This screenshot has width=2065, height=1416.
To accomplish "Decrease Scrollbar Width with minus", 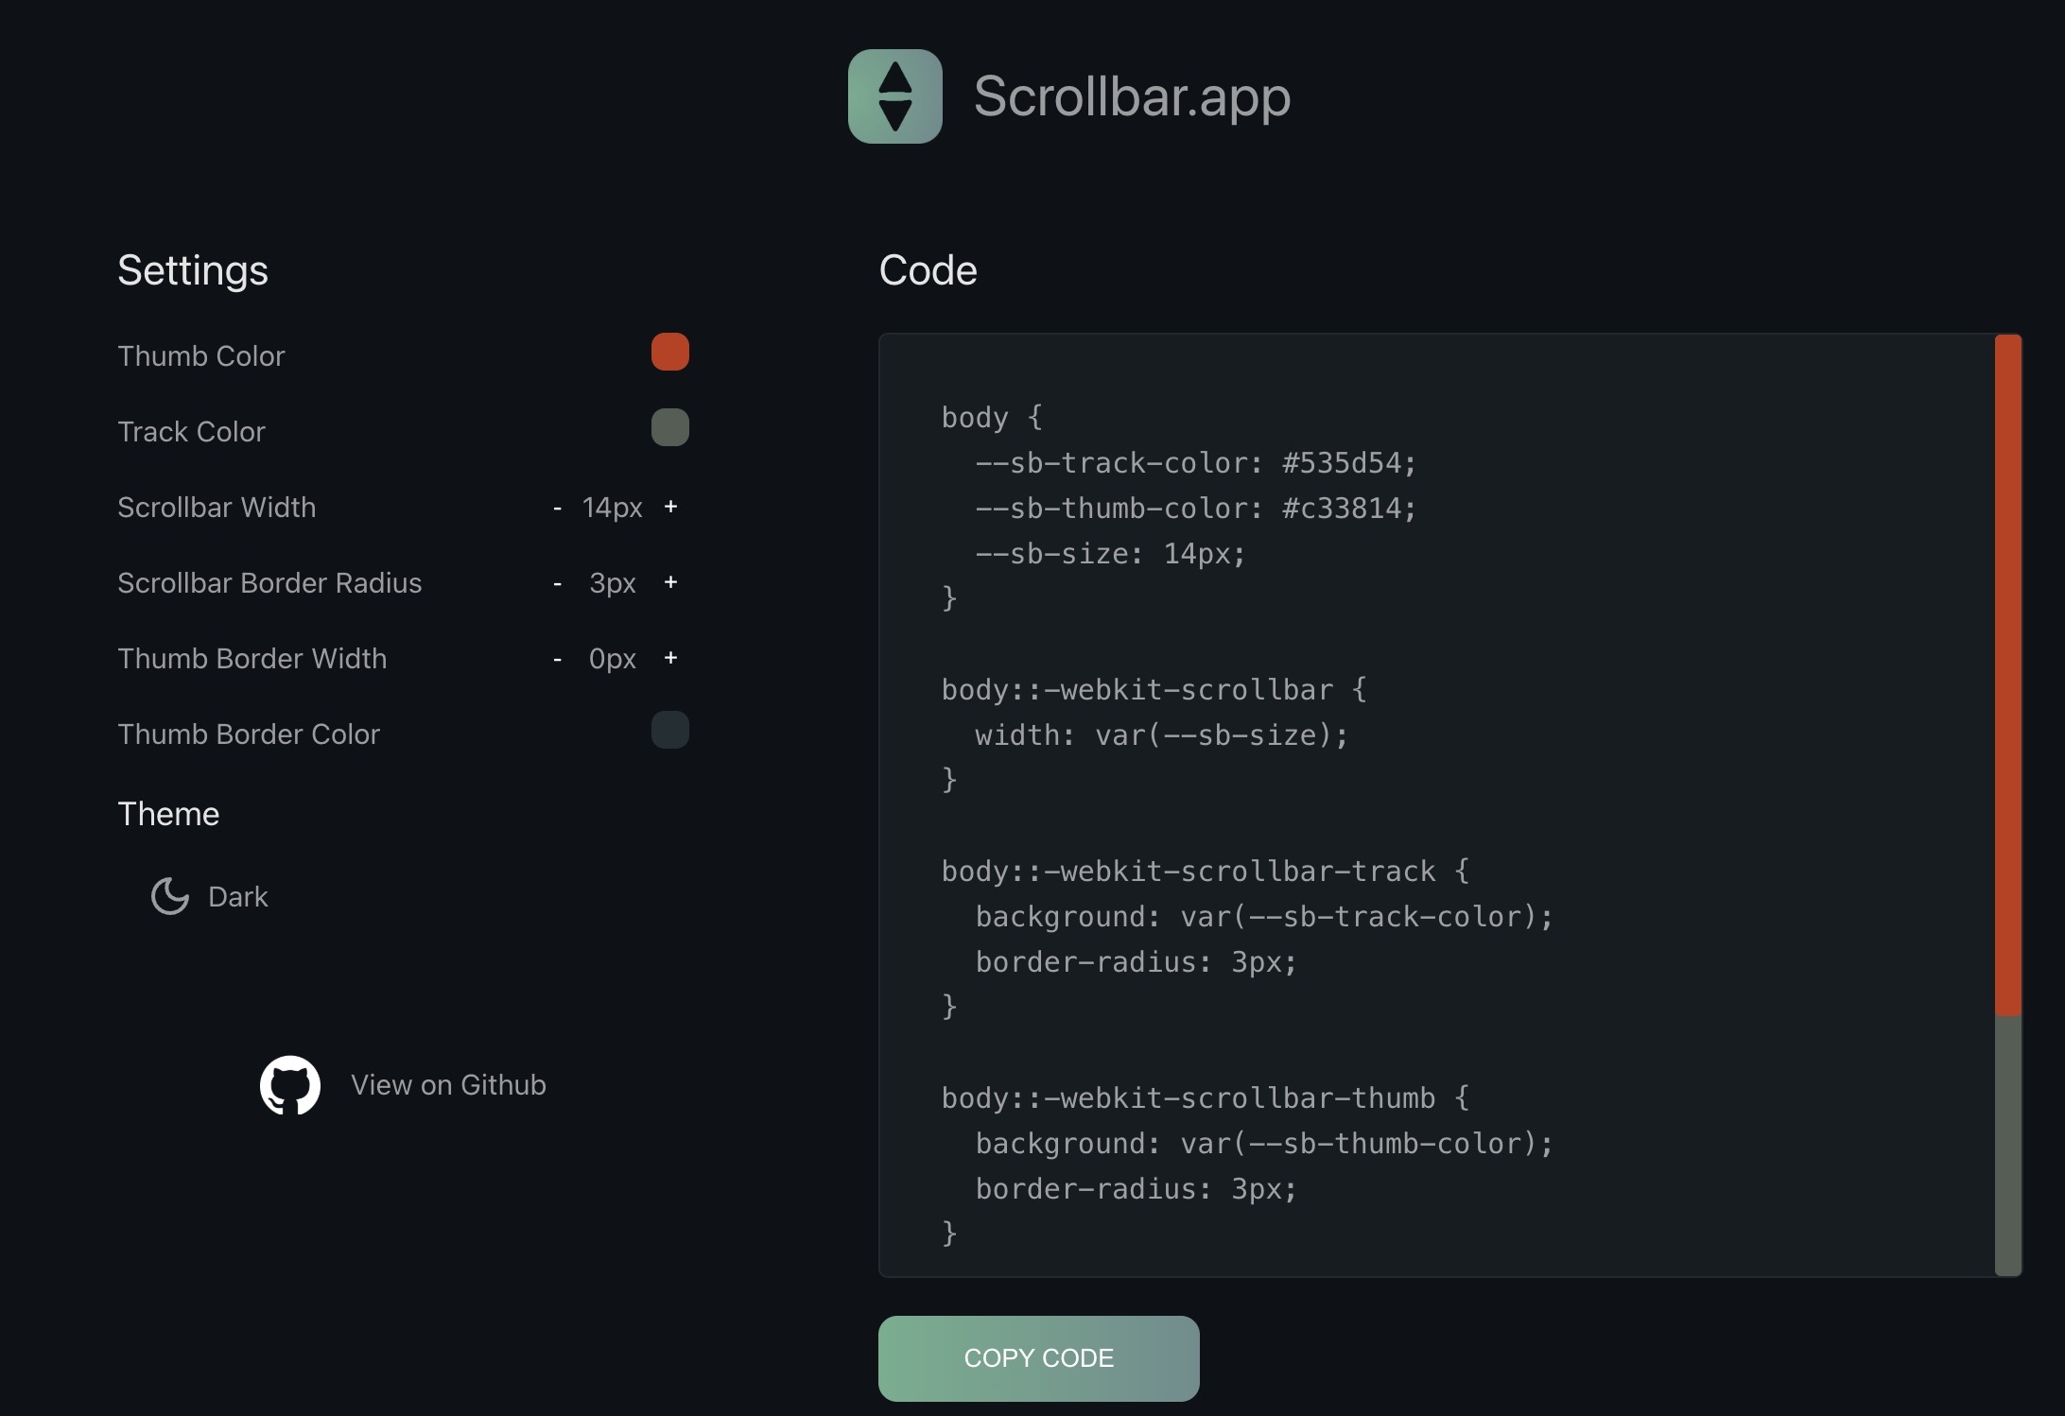I will click(558, 508).
